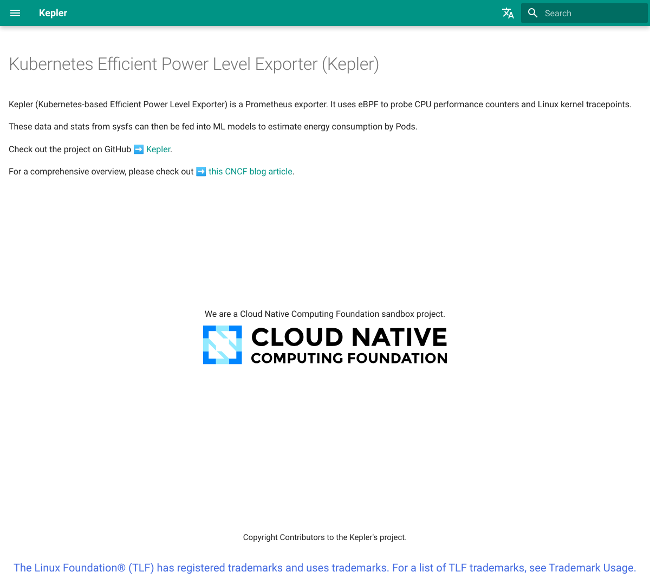Focus the Search input field
The width and height of the screenshot is (650, 585).
click(x=584, y=13)
